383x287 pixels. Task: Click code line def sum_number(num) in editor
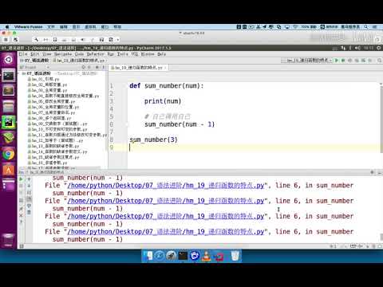[167, 86]
